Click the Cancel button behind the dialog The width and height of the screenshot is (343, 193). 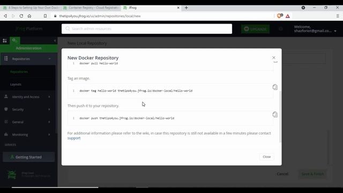pyautogui.click(x=282, y=174)
